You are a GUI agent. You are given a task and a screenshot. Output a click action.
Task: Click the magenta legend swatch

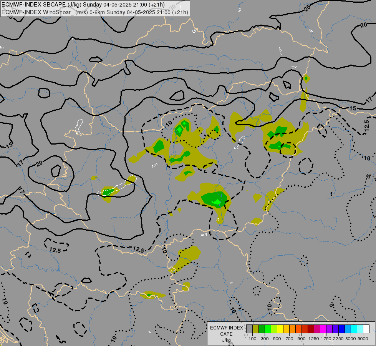(x=323, y=329)
